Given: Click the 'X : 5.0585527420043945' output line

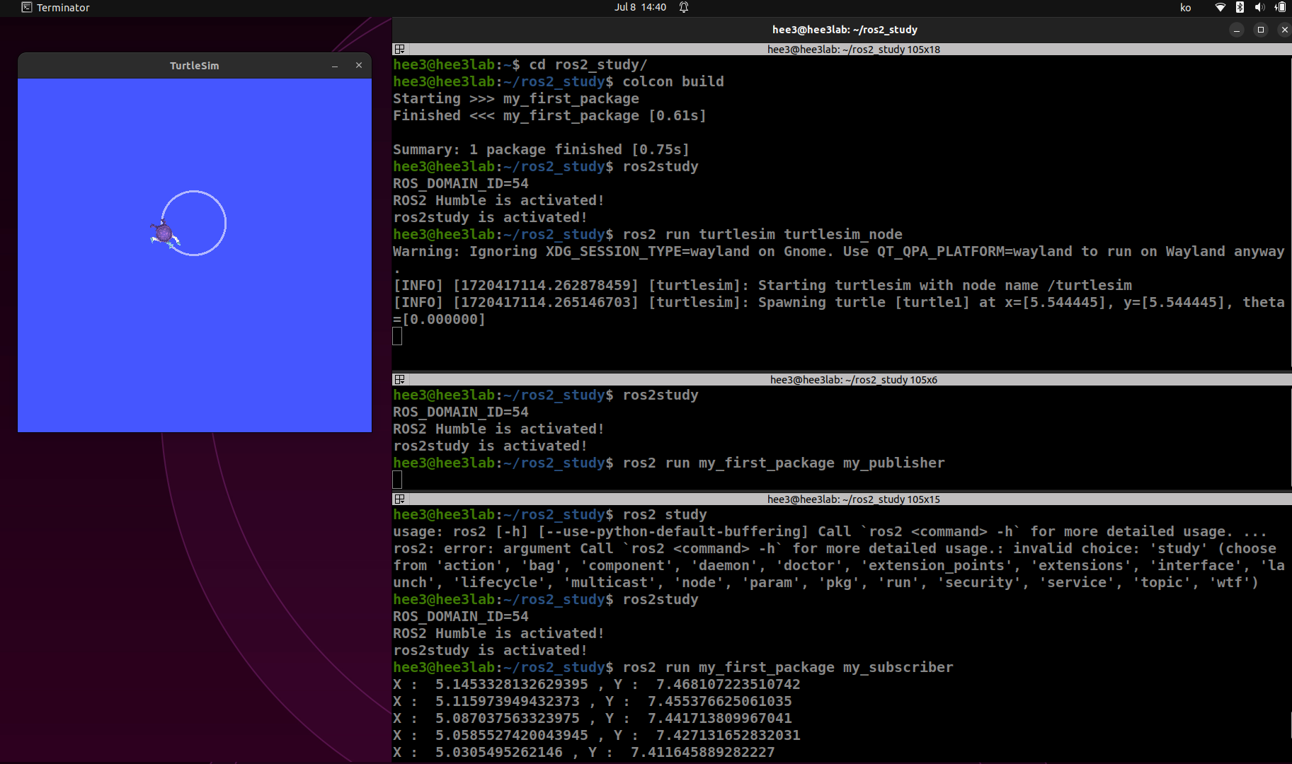Looking at the screenshot, I should point(597,736).
